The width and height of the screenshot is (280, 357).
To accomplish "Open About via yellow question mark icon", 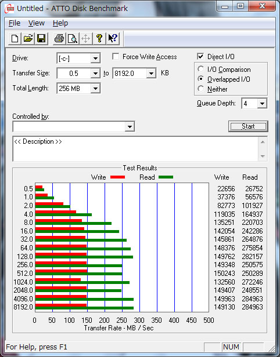I will 99,38.
